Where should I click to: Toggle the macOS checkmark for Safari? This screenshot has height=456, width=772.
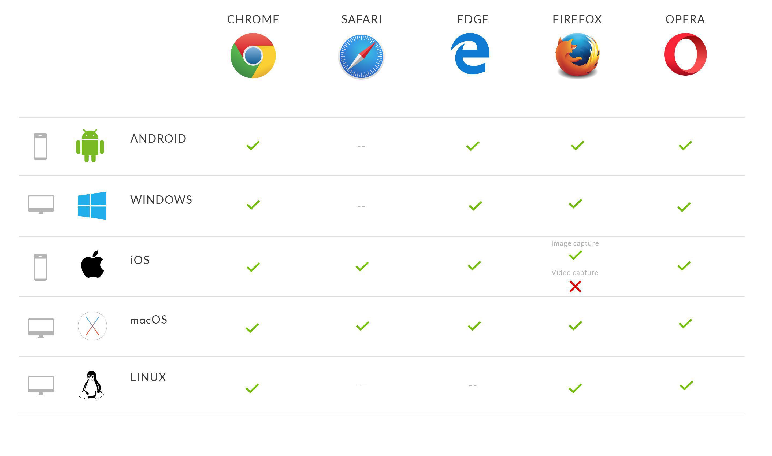361,326
